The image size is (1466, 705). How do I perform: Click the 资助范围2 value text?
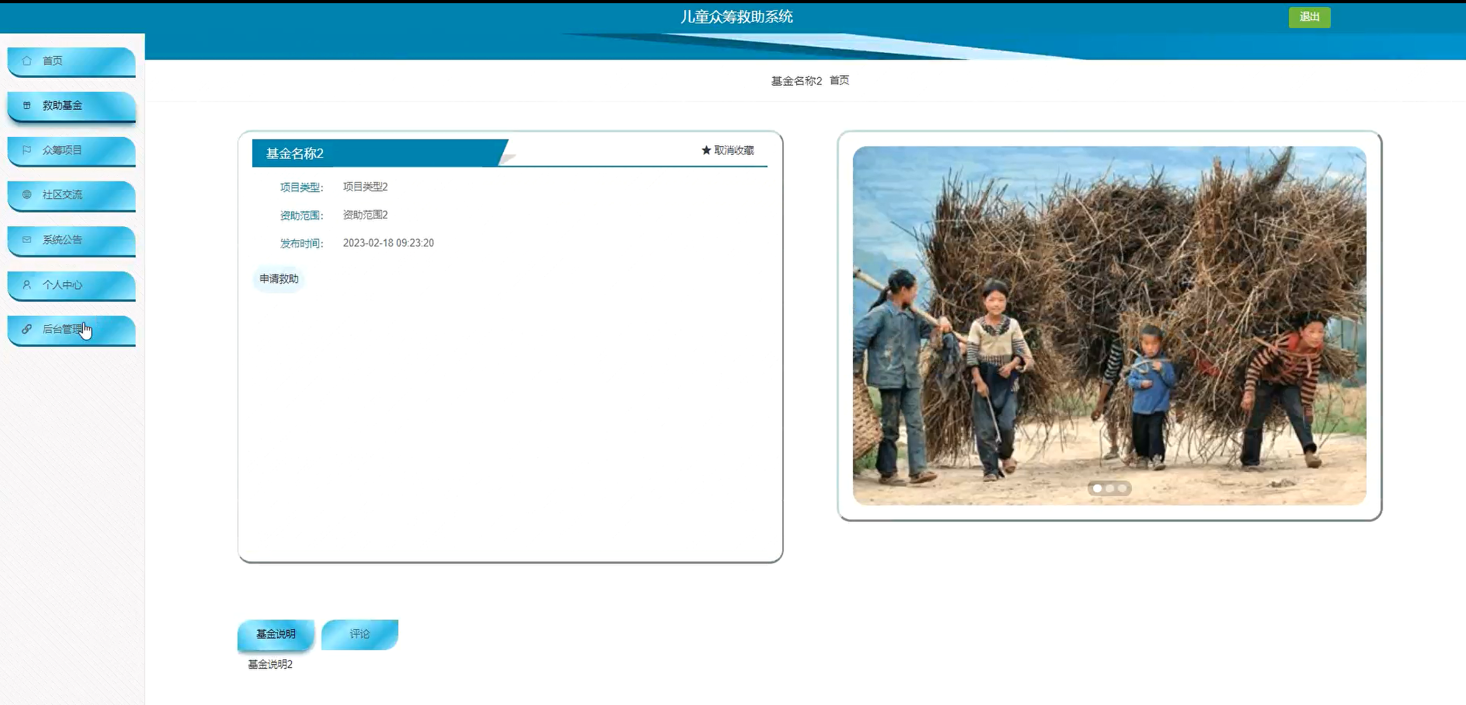point(365,215)
